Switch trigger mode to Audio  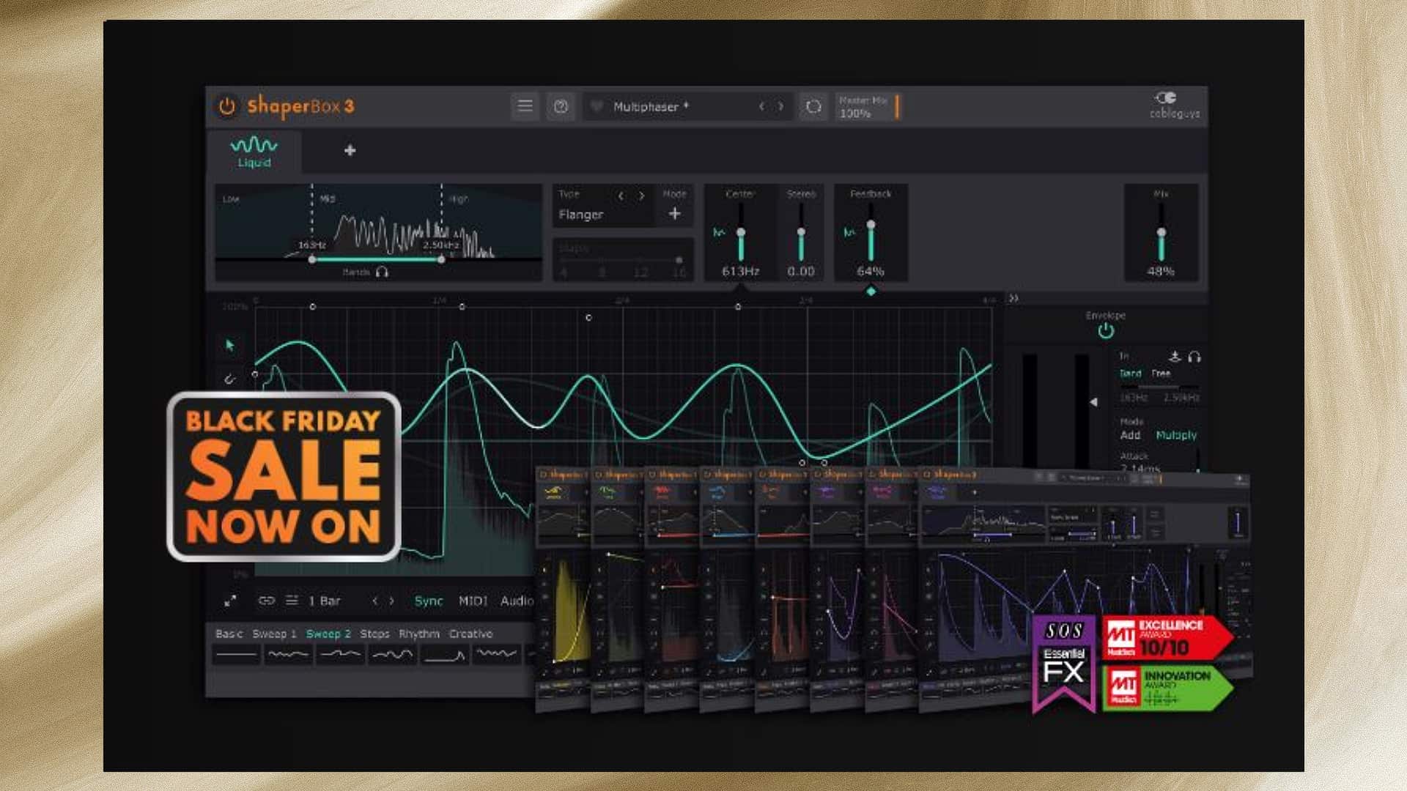tap(517, 601)
